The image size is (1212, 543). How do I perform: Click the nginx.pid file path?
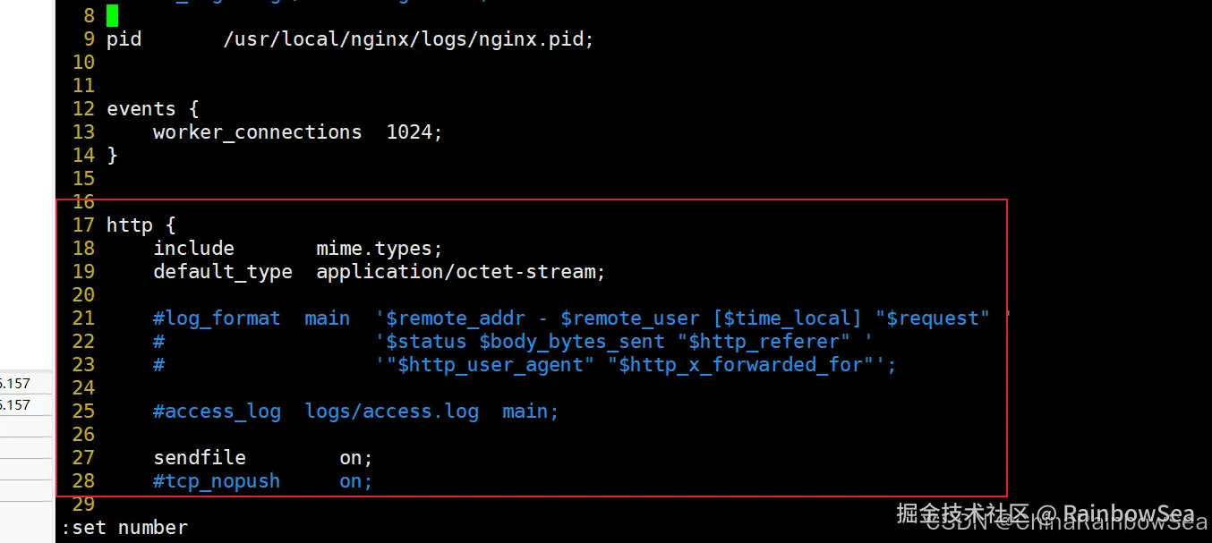[x=408, y=39]
